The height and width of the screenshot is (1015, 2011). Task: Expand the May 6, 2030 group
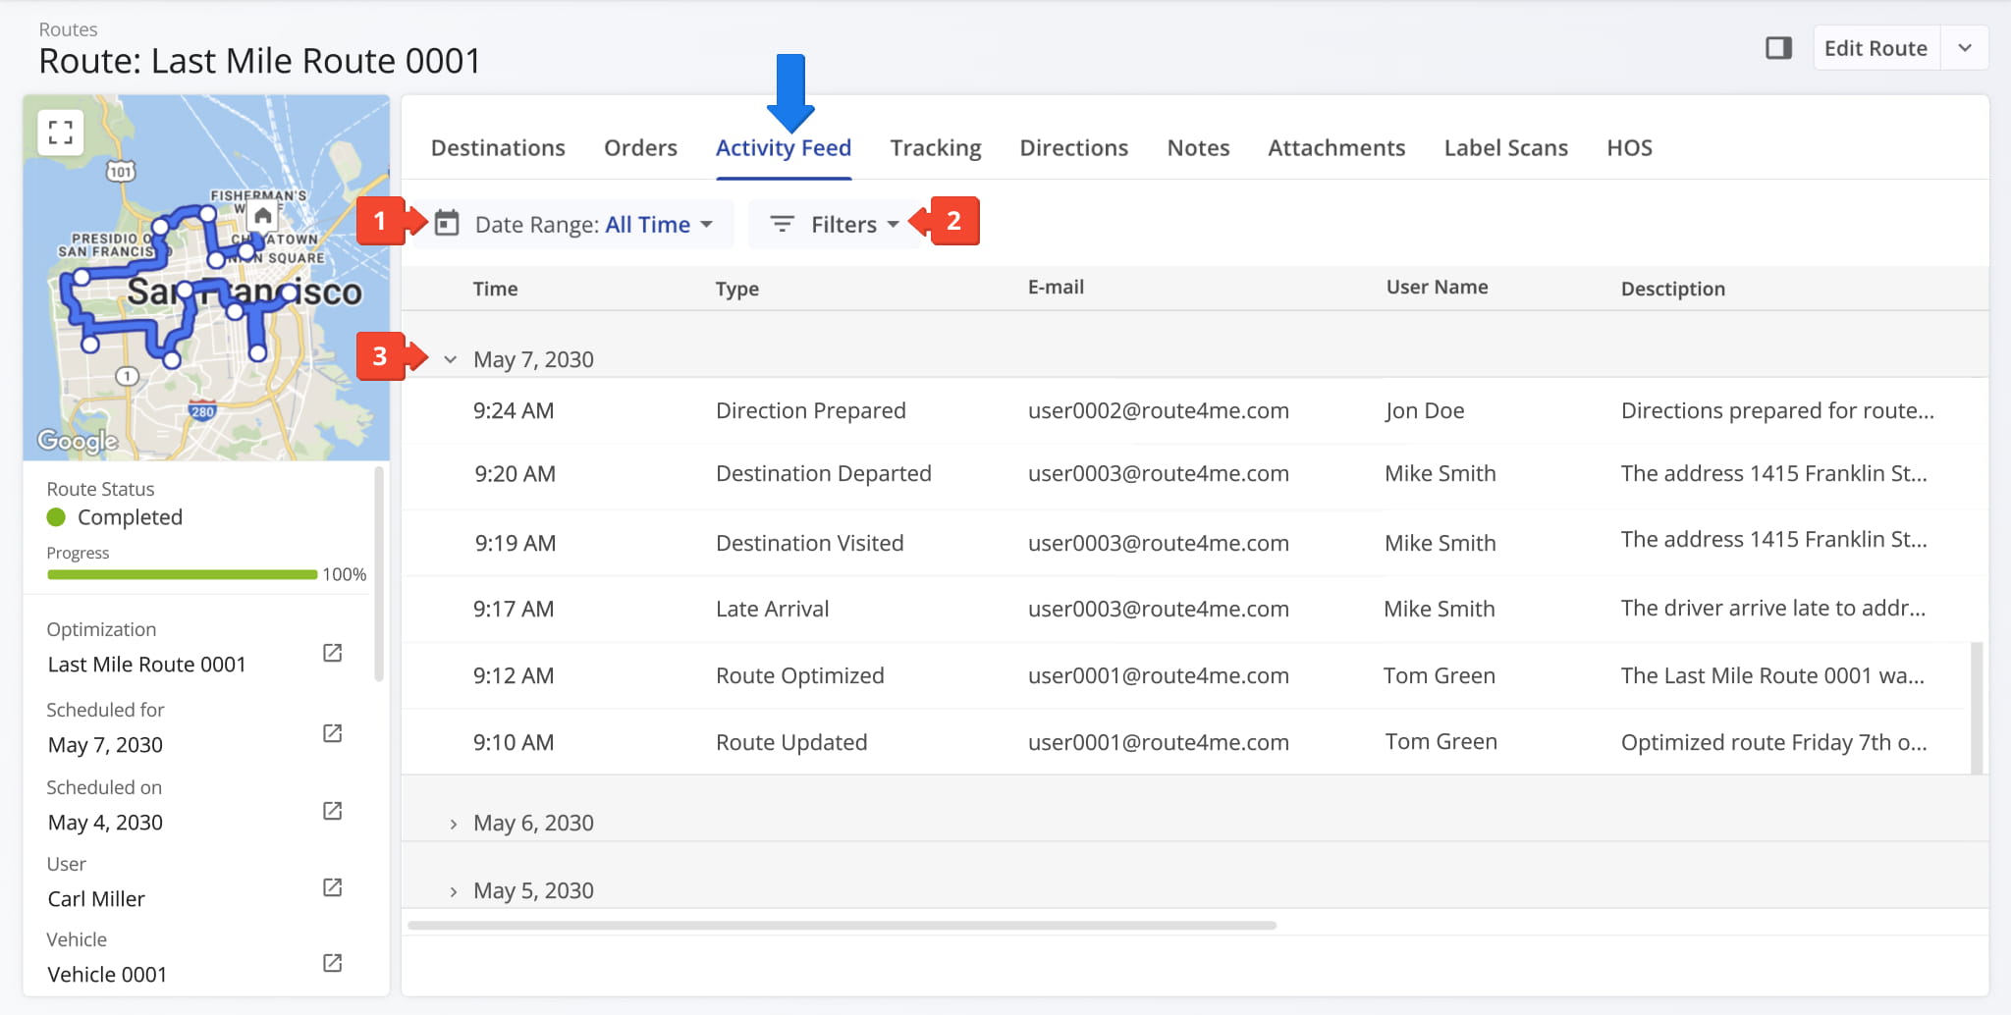pos(453,824)
